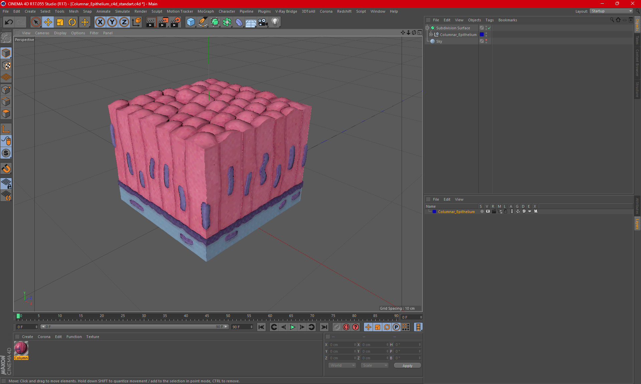Select the Column material thumbnail
This screenshot has width=641, height=384.
(x=21, y=348)
